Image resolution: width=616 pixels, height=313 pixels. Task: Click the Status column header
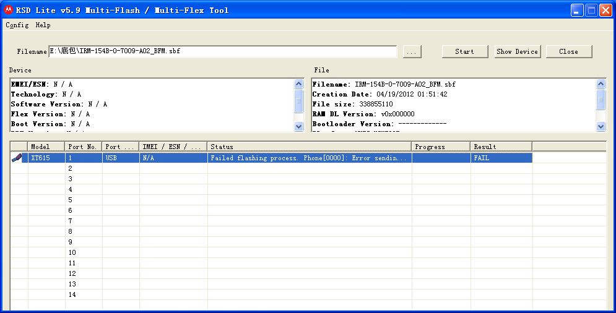click(x=309, y=147)
